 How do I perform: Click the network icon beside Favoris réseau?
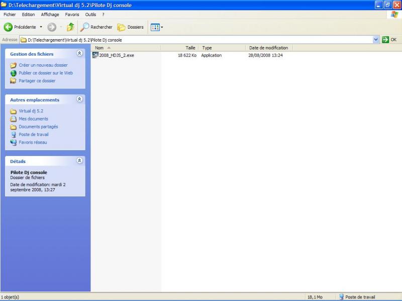tap(14, 142)
